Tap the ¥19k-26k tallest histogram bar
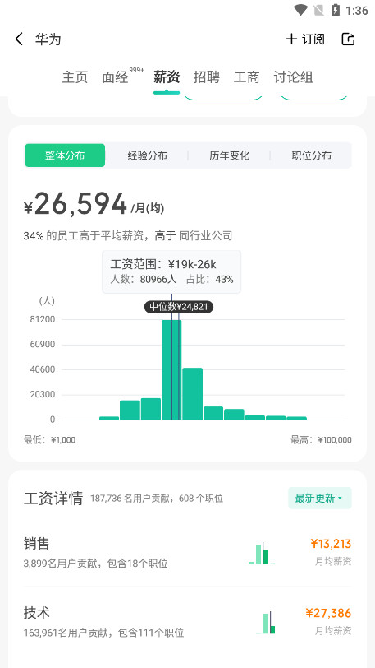375x668 pixels. pyautogui.click(x=171, y=370)
